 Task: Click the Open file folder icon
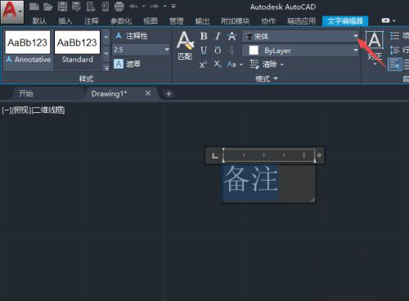click(48, 7)
